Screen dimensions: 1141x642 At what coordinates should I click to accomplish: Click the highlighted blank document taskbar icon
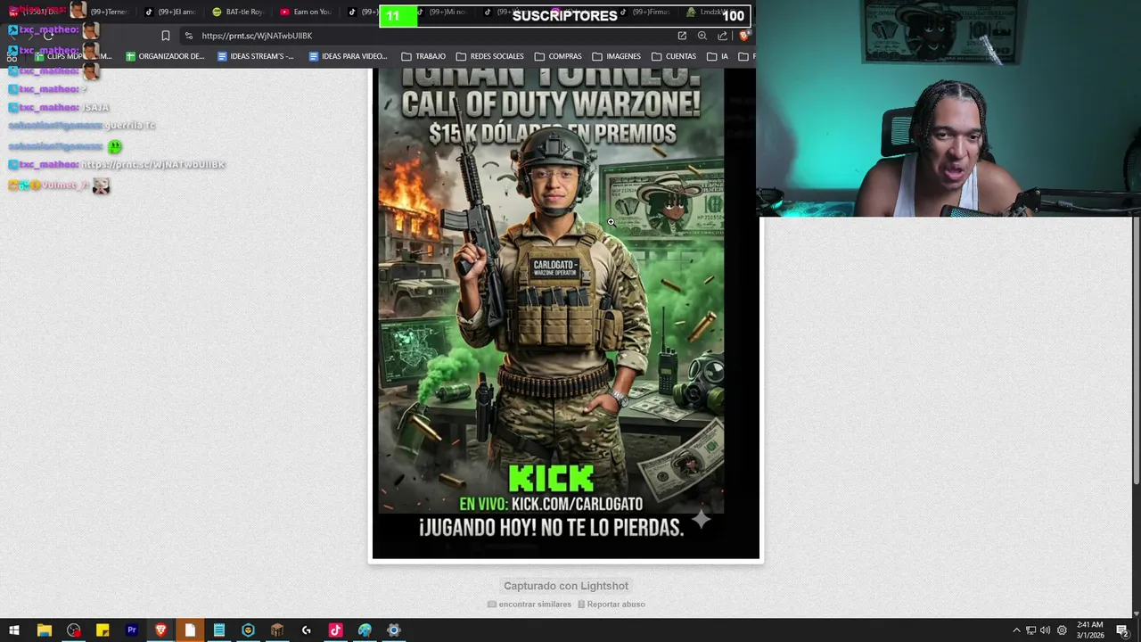coord(190,630)
